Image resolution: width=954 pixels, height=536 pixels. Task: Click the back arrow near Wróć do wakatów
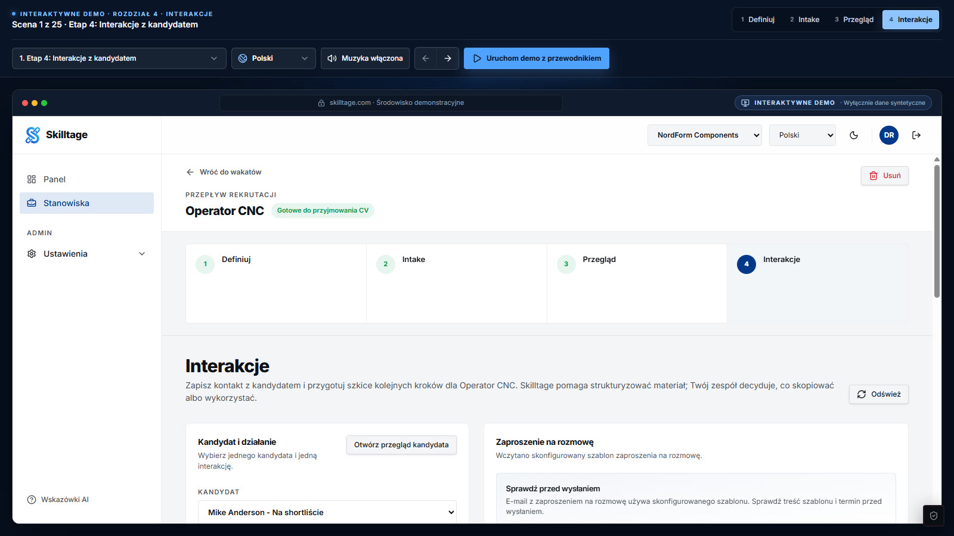tap(190, 172)
